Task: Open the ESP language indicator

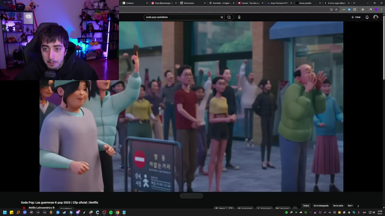Action: 364,212
